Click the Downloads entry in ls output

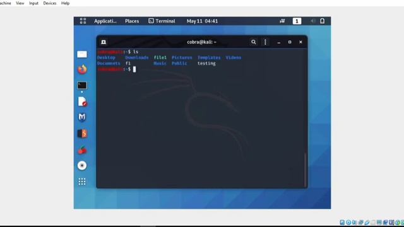click(137, 57)
